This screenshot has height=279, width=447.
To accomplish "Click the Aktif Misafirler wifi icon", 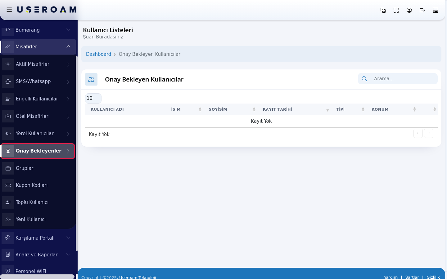I will (x=8, y=64).
